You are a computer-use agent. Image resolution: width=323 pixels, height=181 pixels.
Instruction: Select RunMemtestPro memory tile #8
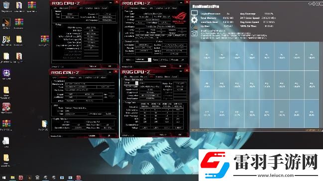coord(311,56)
